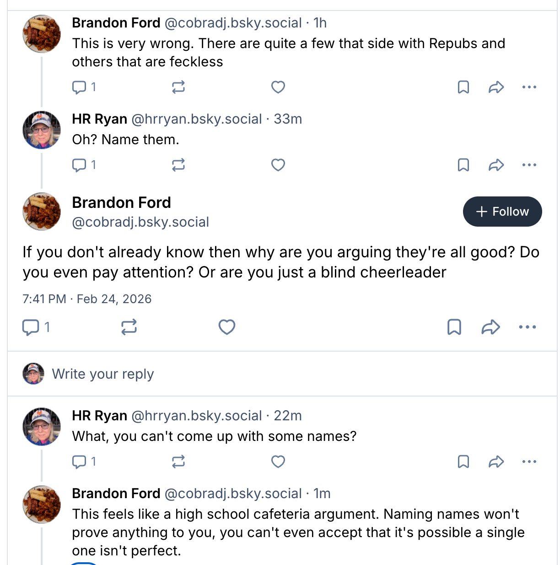560x565 pixels.
Task: Bookmark the main post by Brandon Ford
Action: point(454,327)
